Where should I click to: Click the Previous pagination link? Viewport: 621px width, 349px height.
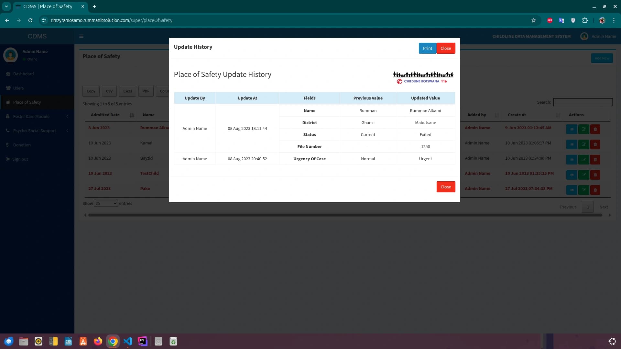[x=568, y=207]
